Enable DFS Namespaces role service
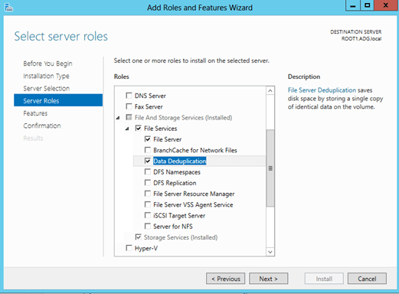The width and height of the screenshot is (399, 294). tap(148, 171)
